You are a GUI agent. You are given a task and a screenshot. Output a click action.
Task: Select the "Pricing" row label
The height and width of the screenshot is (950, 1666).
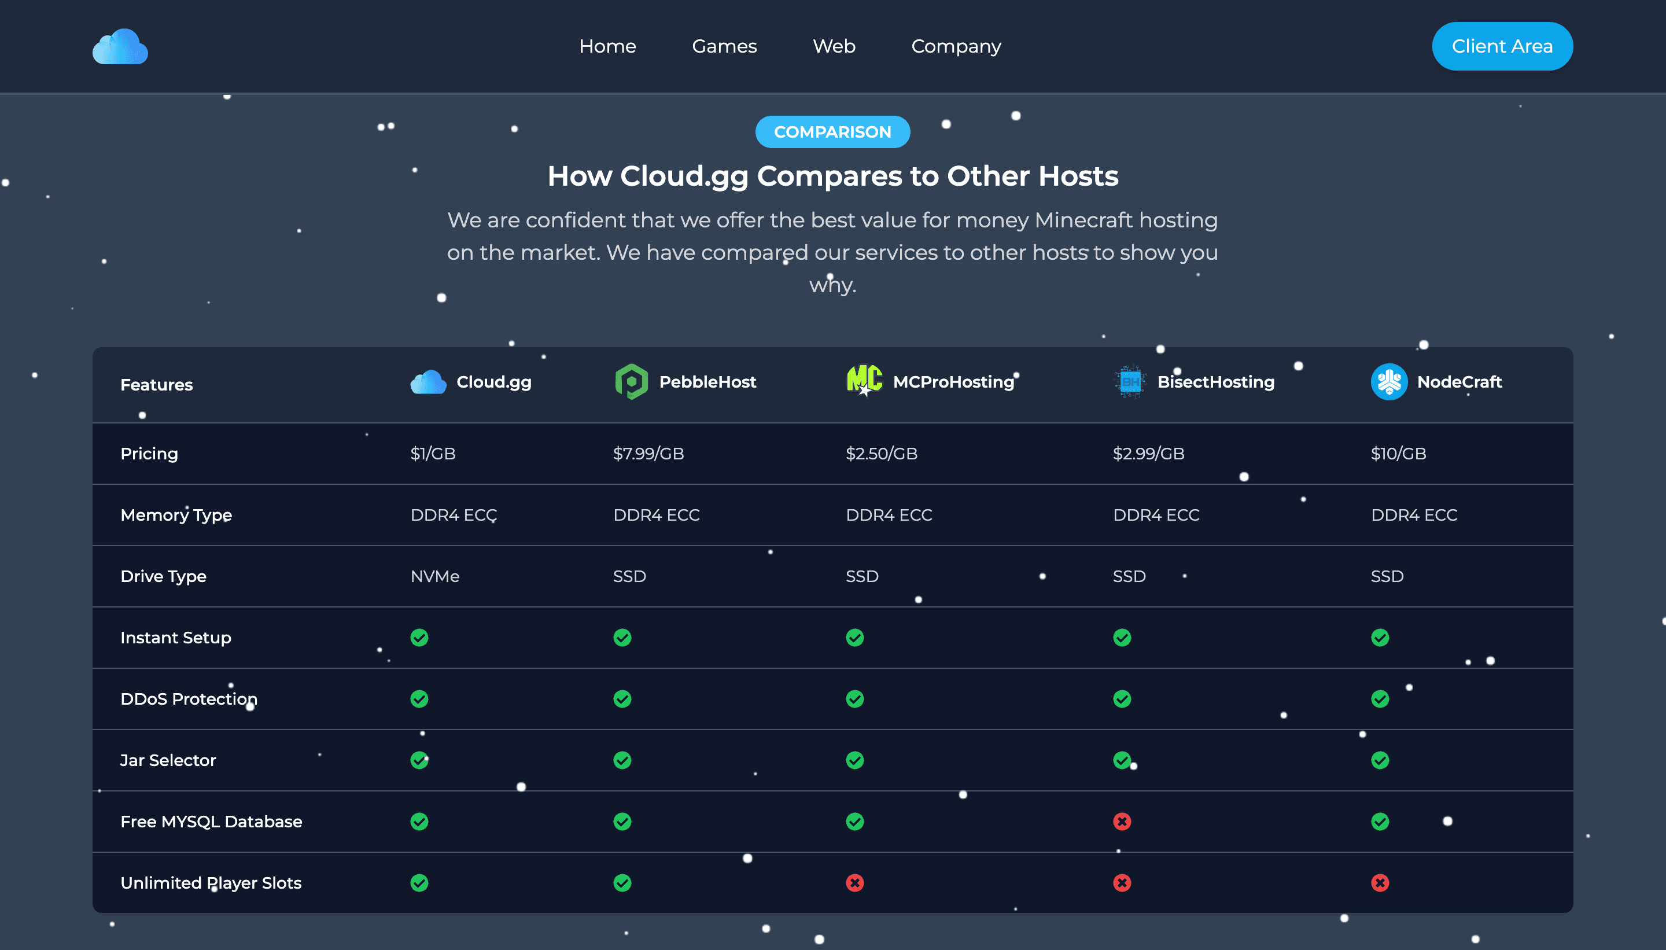(x=149, y=454)
